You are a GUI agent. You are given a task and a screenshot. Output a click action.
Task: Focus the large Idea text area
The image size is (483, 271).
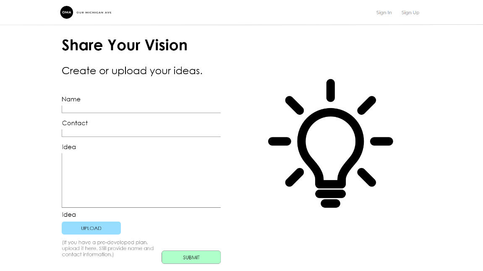[141, 180]
